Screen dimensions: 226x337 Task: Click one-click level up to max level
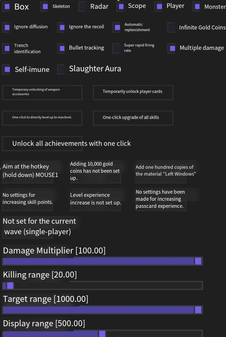point(42,118)
